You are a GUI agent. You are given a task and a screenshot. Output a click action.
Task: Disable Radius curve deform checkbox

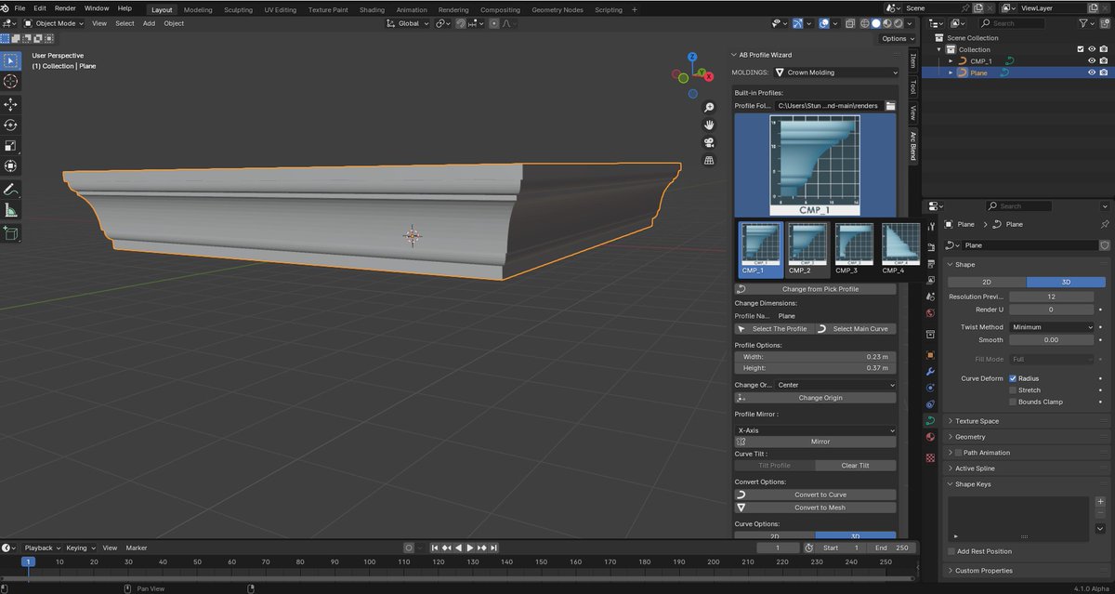tap(1013, 378)
